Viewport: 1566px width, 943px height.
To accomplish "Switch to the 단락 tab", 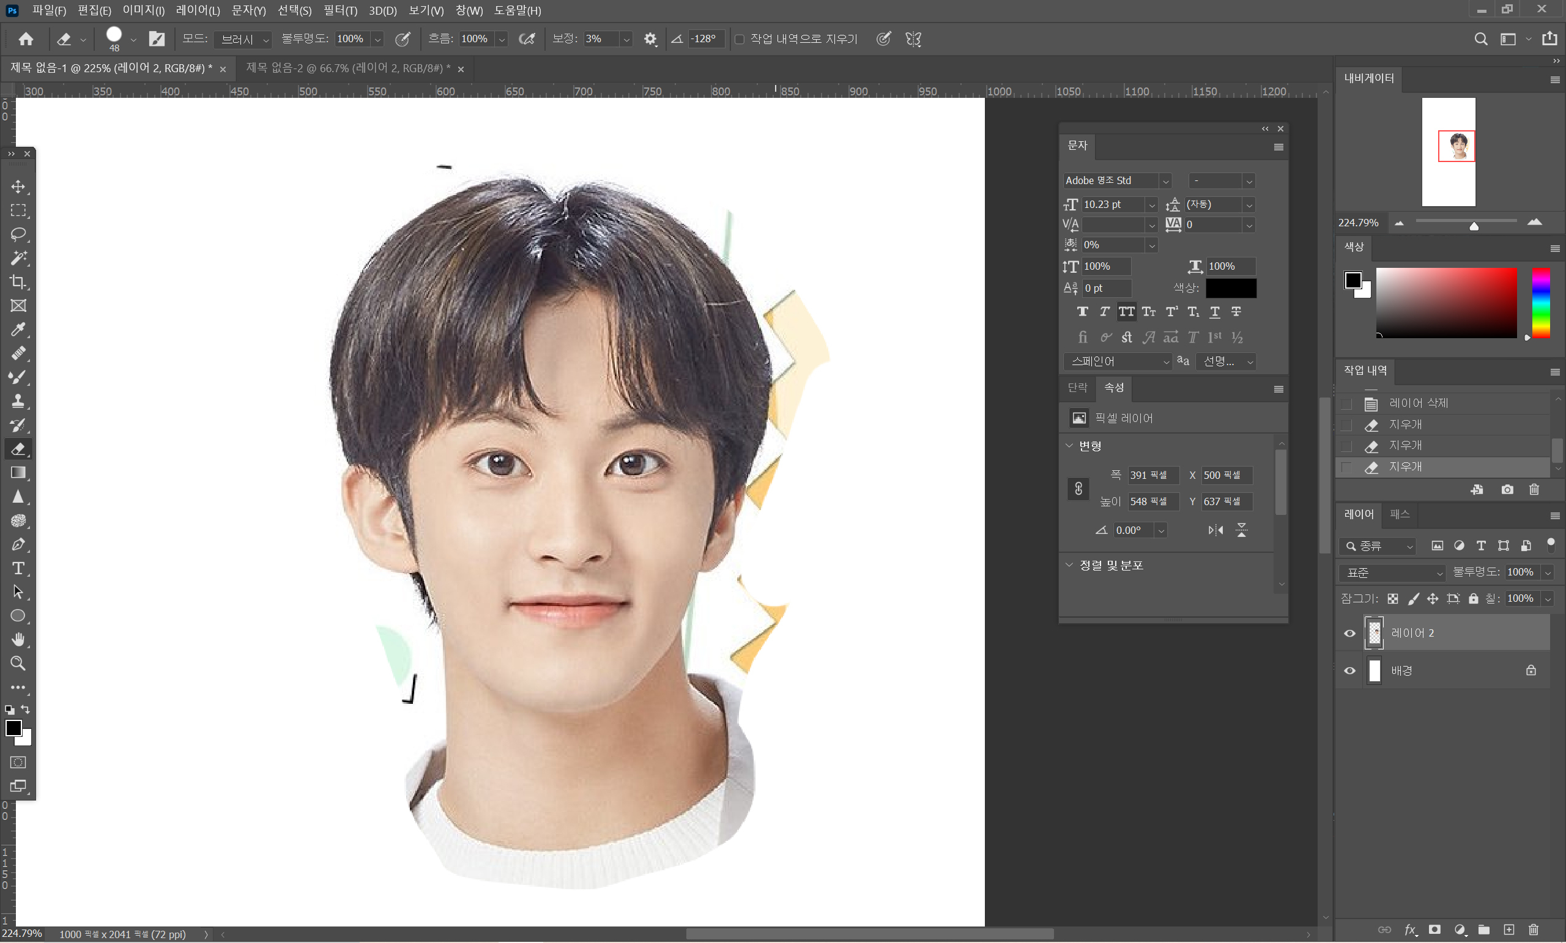I will [x=1077, y=388].
